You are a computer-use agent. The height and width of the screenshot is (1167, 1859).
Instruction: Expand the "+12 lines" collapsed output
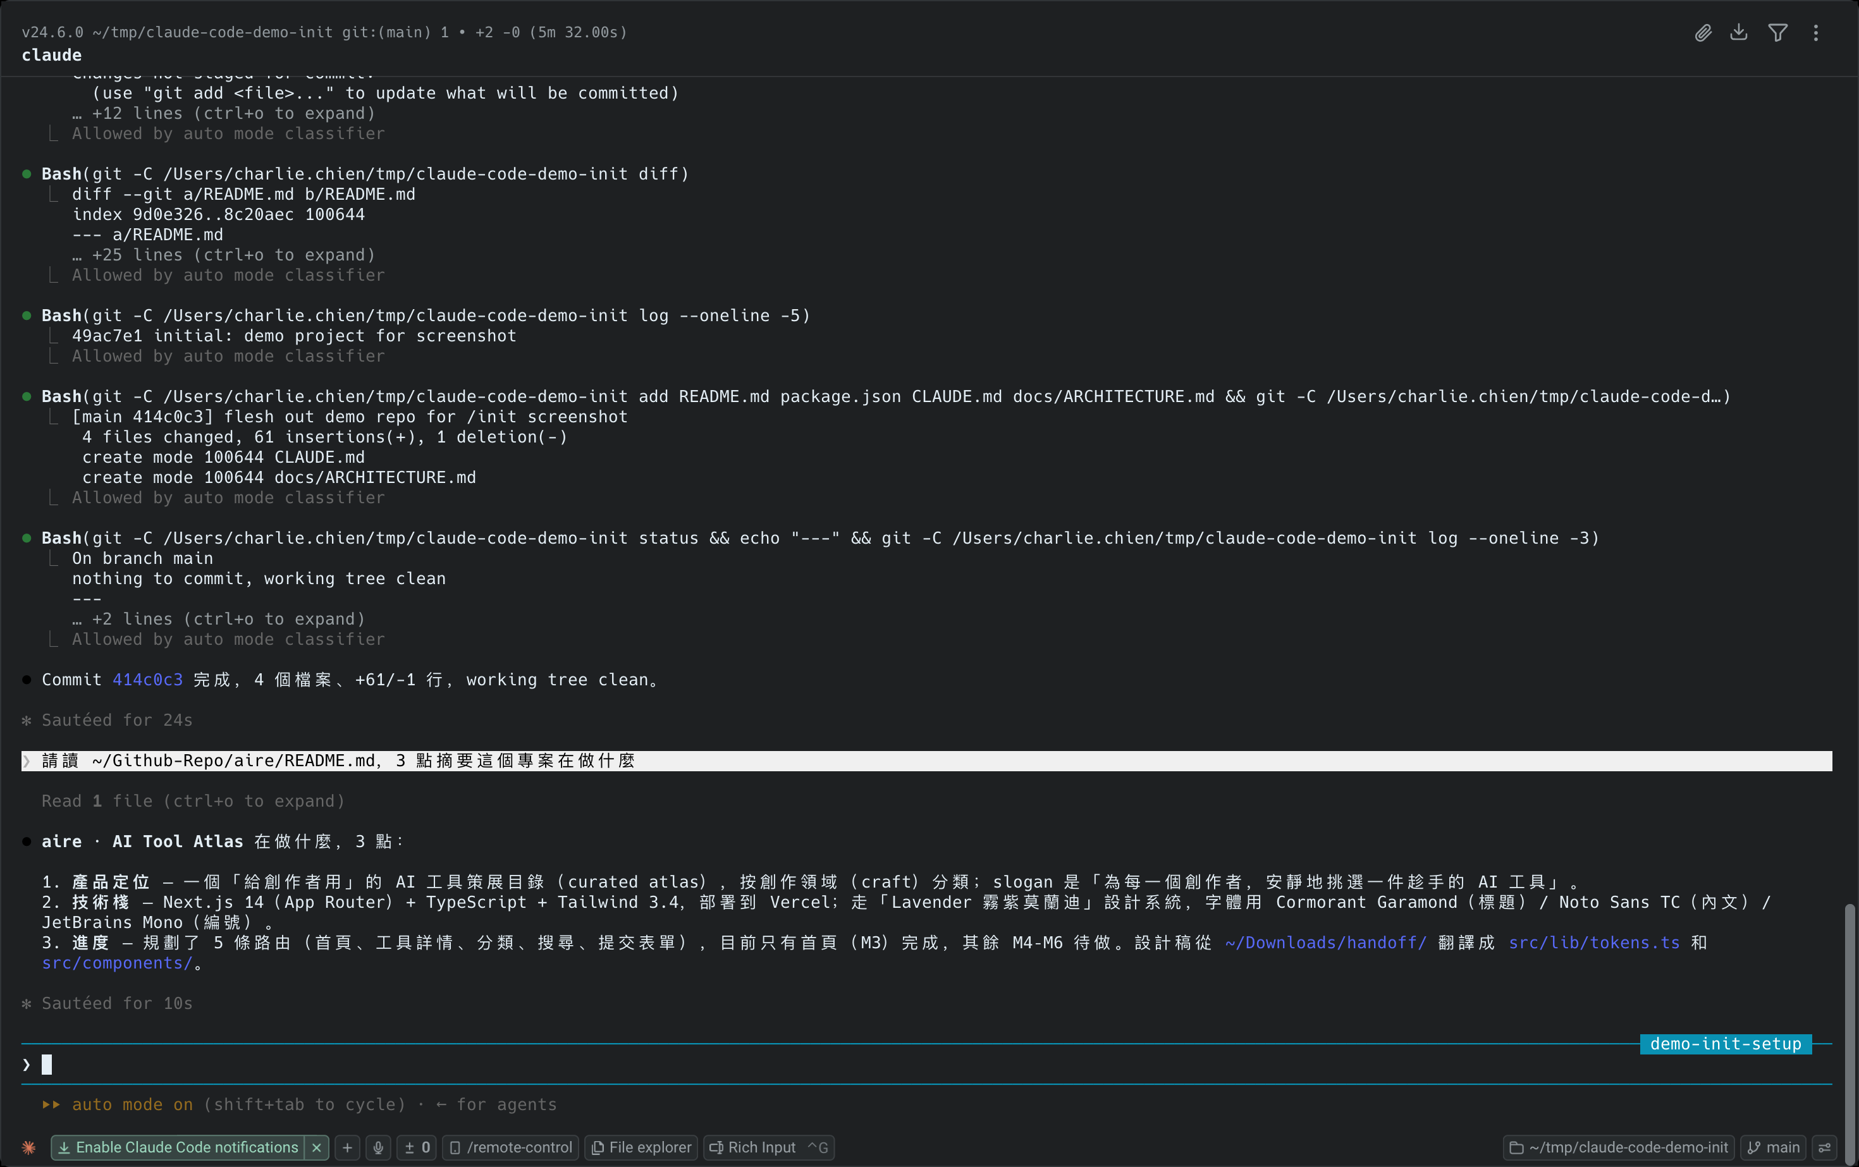224,113
